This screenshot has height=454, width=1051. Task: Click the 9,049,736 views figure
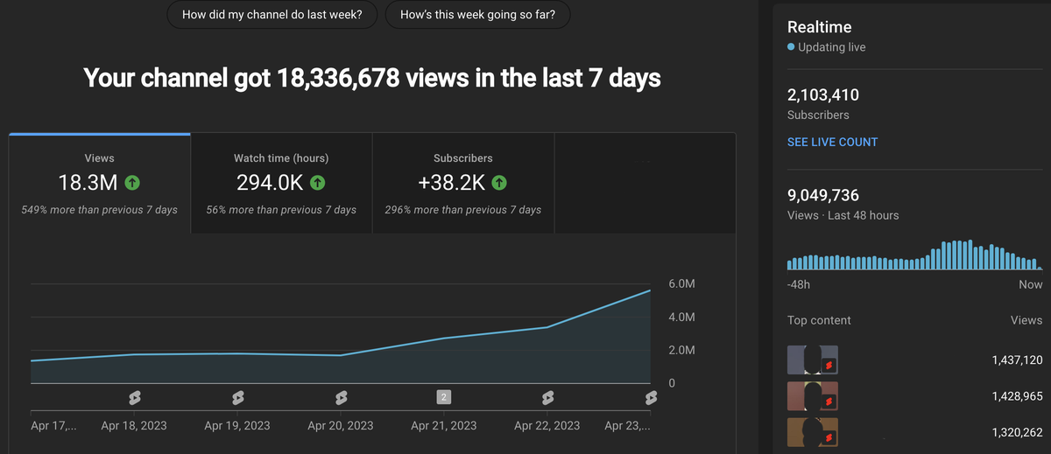point(823,195)
